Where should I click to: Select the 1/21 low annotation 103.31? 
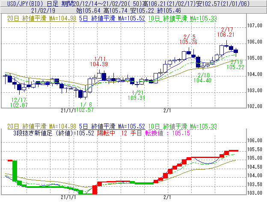[x=139, y=98]
